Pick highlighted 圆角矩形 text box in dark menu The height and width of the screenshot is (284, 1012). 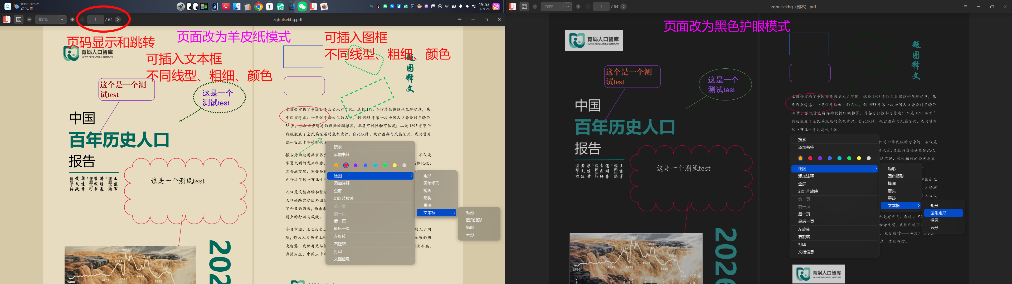point(943,213)
